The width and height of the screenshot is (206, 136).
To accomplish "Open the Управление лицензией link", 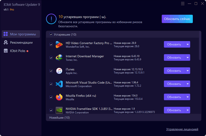I will click(x=182, y=129).
